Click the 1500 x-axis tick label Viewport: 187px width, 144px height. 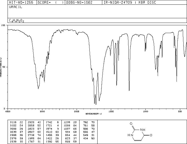point(111,111)
